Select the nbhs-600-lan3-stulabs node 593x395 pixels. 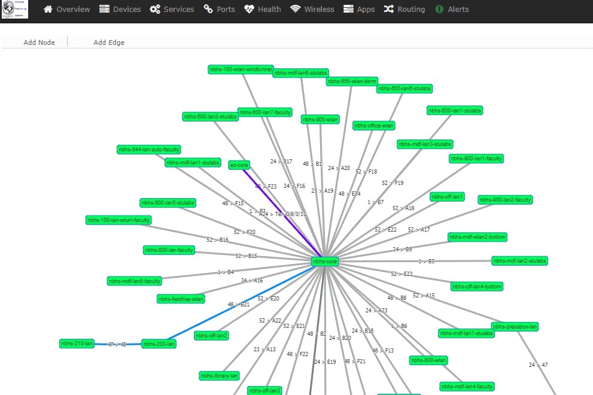[x=210, y=117]
